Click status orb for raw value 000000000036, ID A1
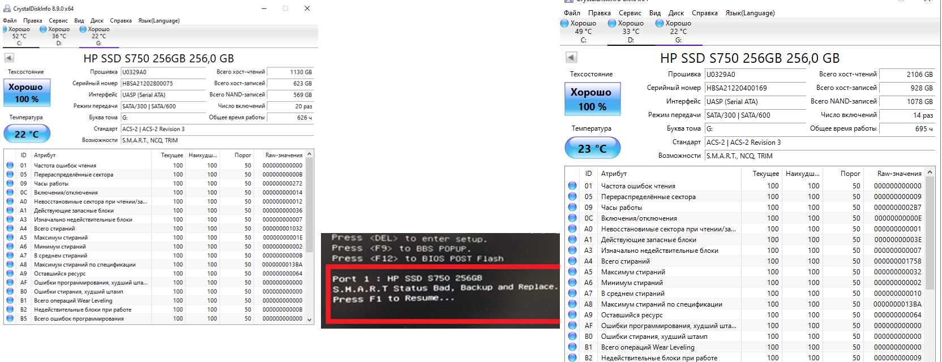 [10, 210]
